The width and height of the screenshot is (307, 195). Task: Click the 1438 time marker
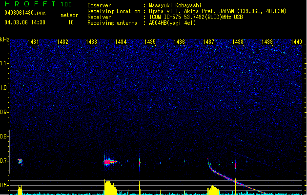point(238,42)
